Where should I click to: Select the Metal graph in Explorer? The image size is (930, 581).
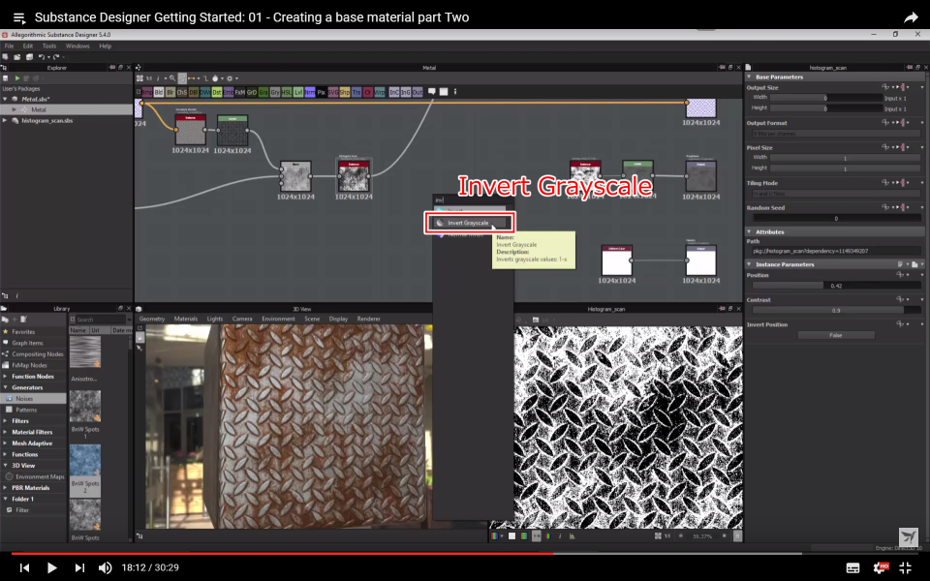pos(39,109)
